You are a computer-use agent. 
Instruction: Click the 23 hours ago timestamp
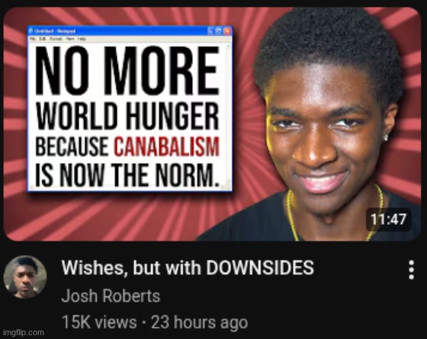[x=199, y=322]
